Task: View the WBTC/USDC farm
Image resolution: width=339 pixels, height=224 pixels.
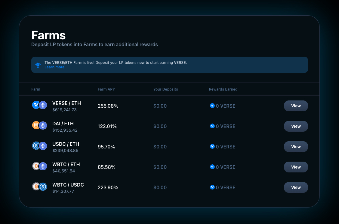Action: (x=296, y=187)
